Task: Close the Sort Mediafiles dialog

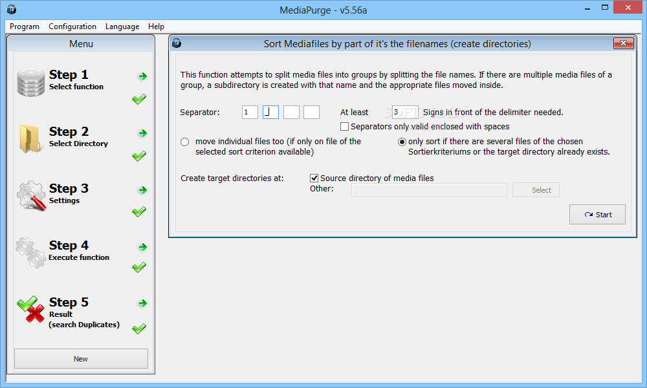Action: click(624, 43)
